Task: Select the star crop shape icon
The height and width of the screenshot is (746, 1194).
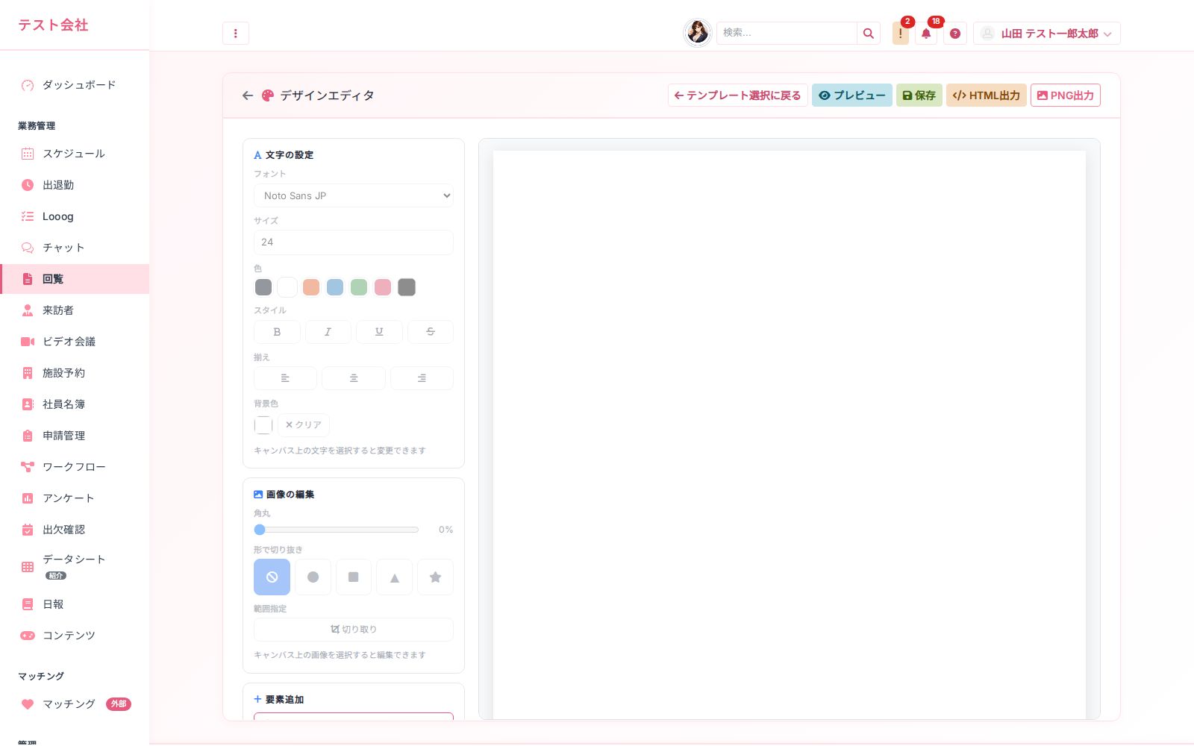Action: coord(435,577)
